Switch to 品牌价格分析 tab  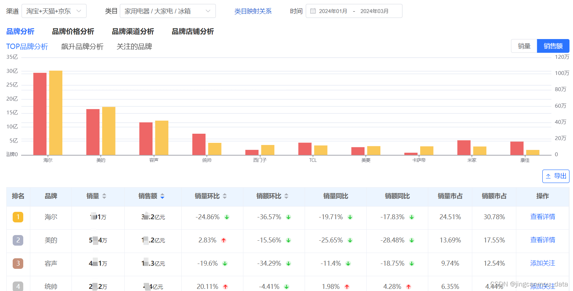(73, 31)
